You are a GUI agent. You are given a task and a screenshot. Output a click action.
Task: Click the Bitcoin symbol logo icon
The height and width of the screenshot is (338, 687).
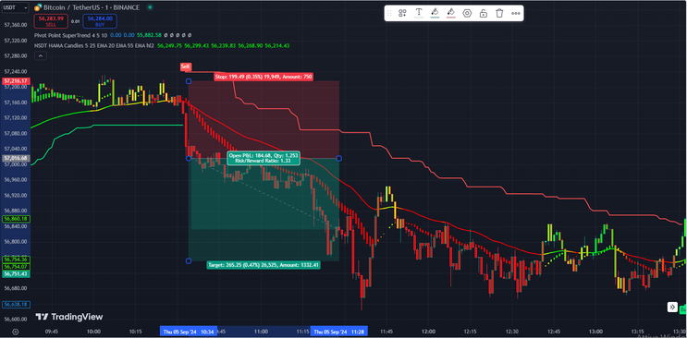38,7
